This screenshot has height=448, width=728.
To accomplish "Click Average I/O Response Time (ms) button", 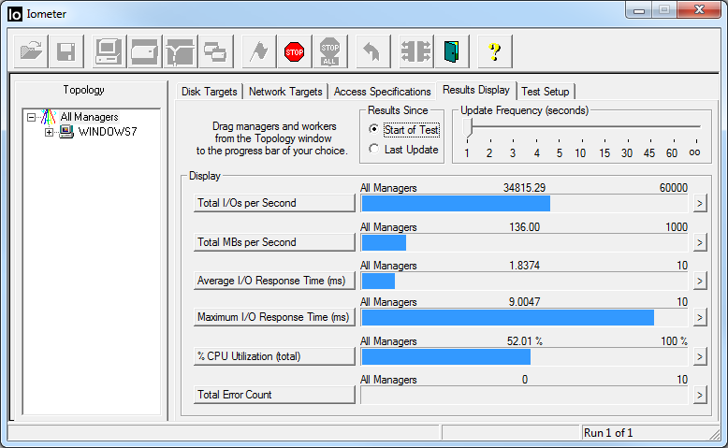I will click(274, 281).
